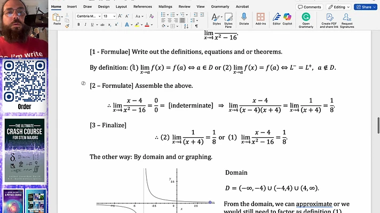Toggle Underline formatting
The height and width of the screenshot is (213, 380).
[x=92, y=24]
